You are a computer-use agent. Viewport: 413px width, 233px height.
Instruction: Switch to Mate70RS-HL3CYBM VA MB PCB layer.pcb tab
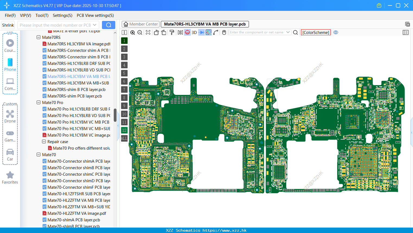point(205,24)
